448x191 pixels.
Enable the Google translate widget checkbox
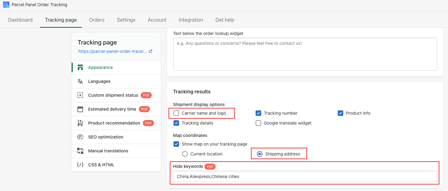[258, 123]
